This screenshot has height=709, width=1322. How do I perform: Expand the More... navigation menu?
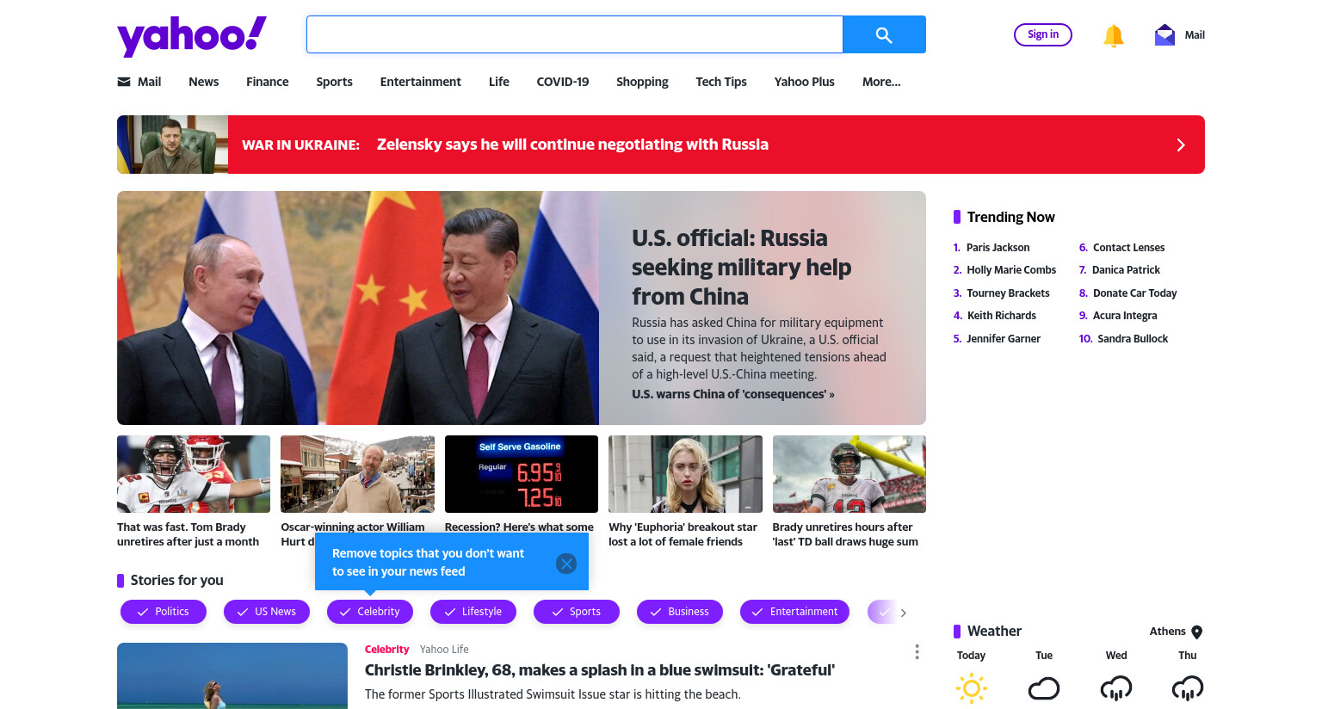(x=881, y=82)
